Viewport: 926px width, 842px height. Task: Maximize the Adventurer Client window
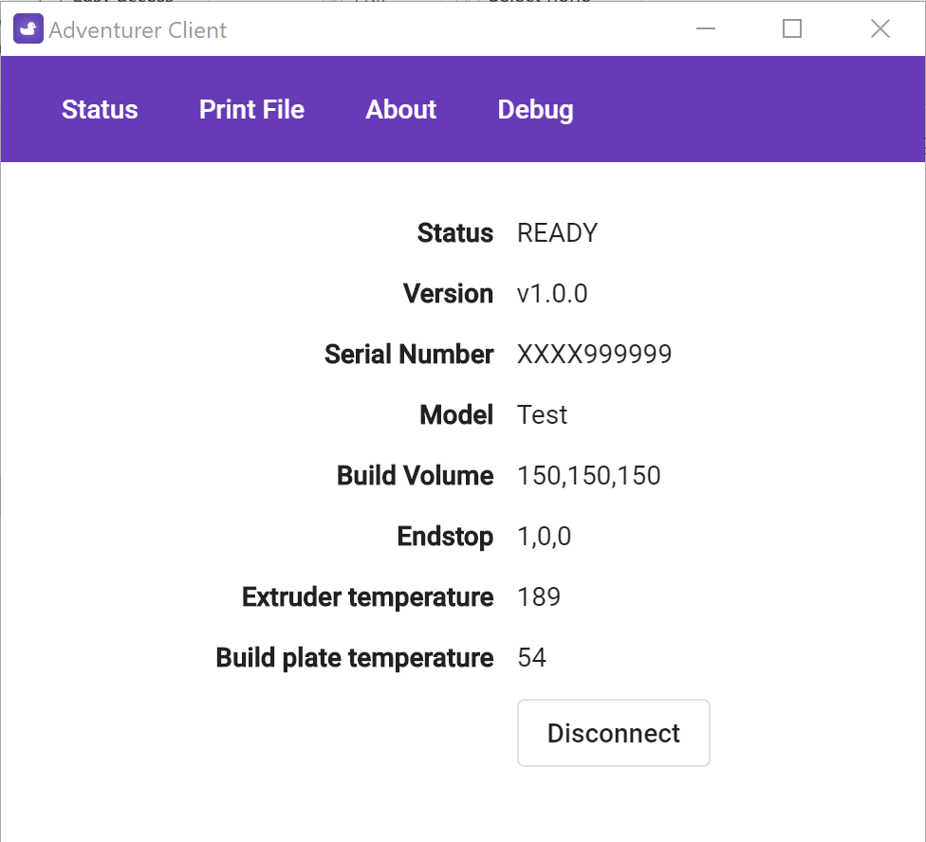pos(792,28)
